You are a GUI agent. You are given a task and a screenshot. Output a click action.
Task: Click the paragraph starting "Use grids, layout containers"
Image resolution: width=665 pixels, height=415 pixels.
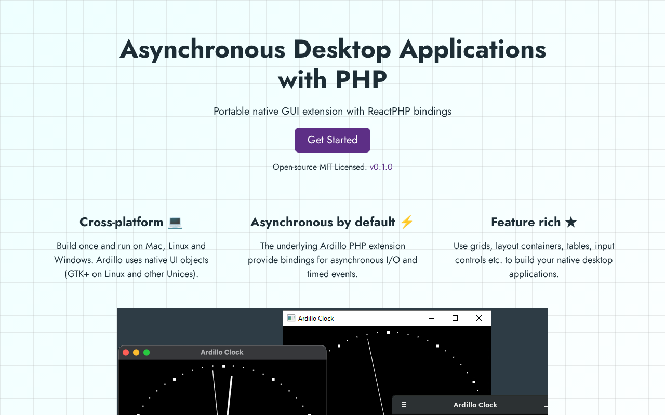(534, 260)
